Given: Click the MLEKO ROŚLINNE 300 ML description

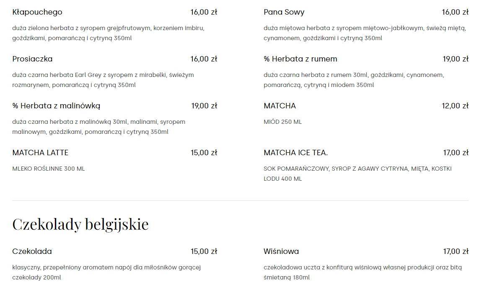Looking at the screenshot, I should 49,169.
